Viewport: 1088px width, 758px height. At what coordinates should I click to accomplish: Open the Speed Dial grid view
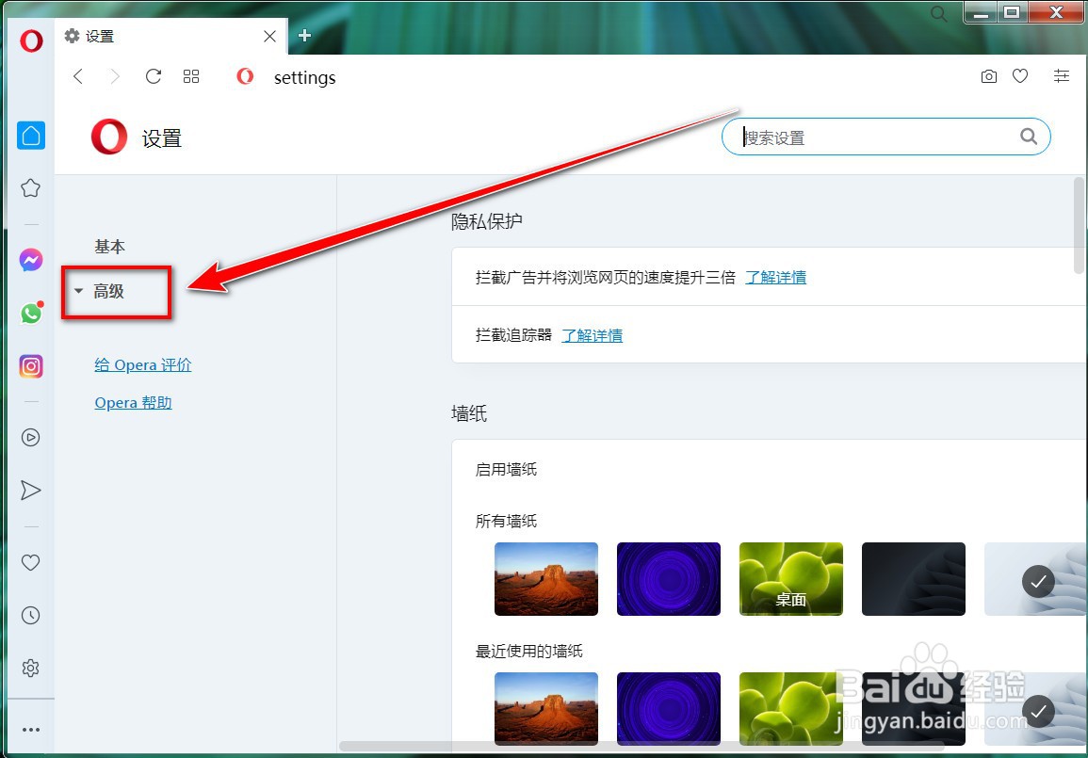[x=191, y=76]
